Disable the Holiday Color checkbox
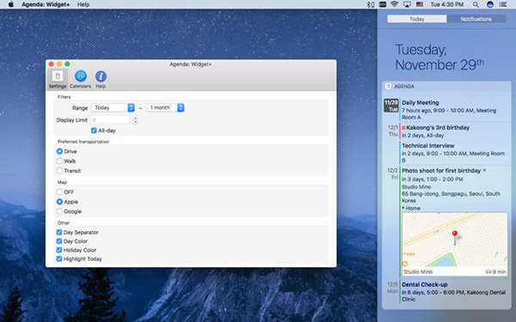 pyautogui.click(x=59, y=250)
